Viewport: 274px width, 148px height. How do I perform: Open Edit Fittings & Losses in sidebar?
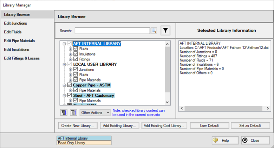22,58
